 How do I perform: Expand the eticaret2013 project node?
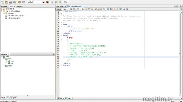(2, 9)
